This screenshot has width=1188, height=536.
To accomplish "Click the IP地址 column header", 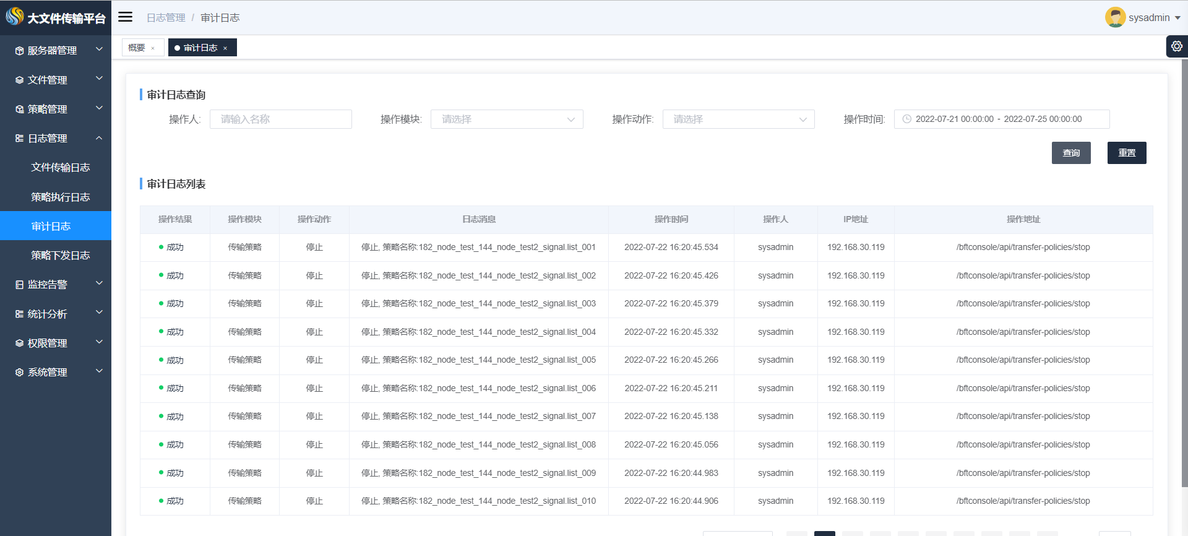I will [856, 219].
